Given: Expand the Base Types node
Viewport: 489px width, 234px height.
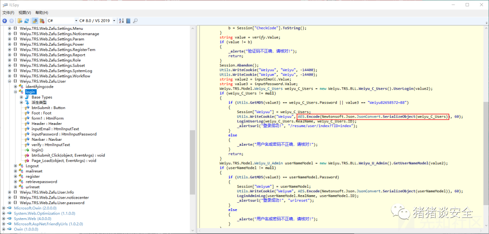Looking at the screenshot, I should (21, 97).
